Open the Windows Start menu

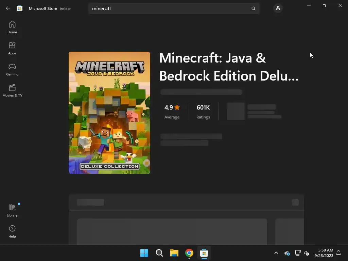(144, 253)
